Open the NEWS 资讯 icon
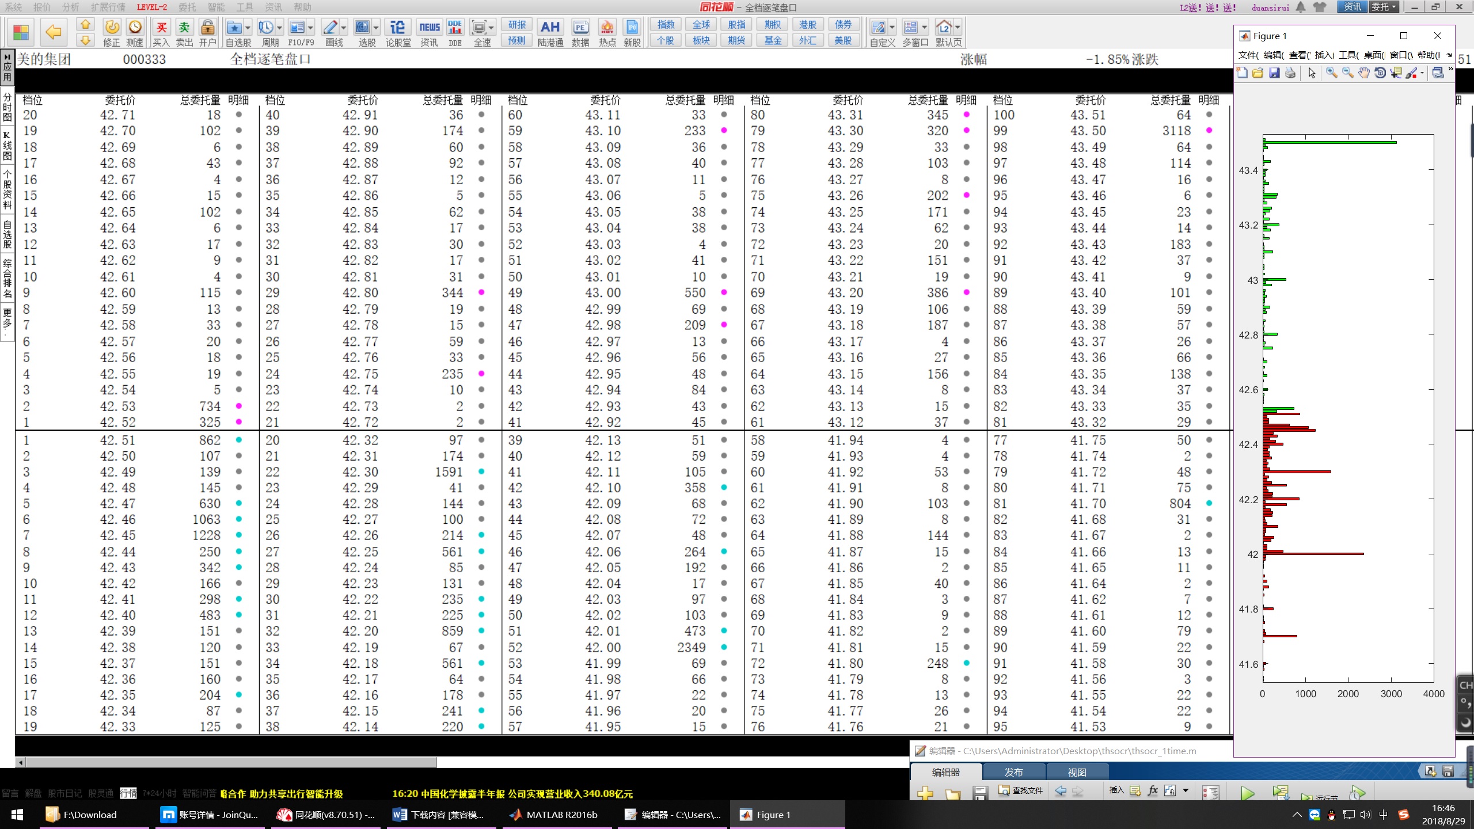The width and height of the screenshot is (1474, 829). click(429, 27)
